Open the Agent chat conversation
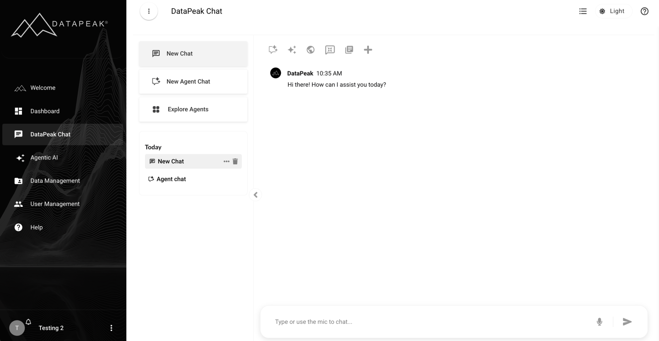This screenshot has height=341, width=659. point(193,179)
